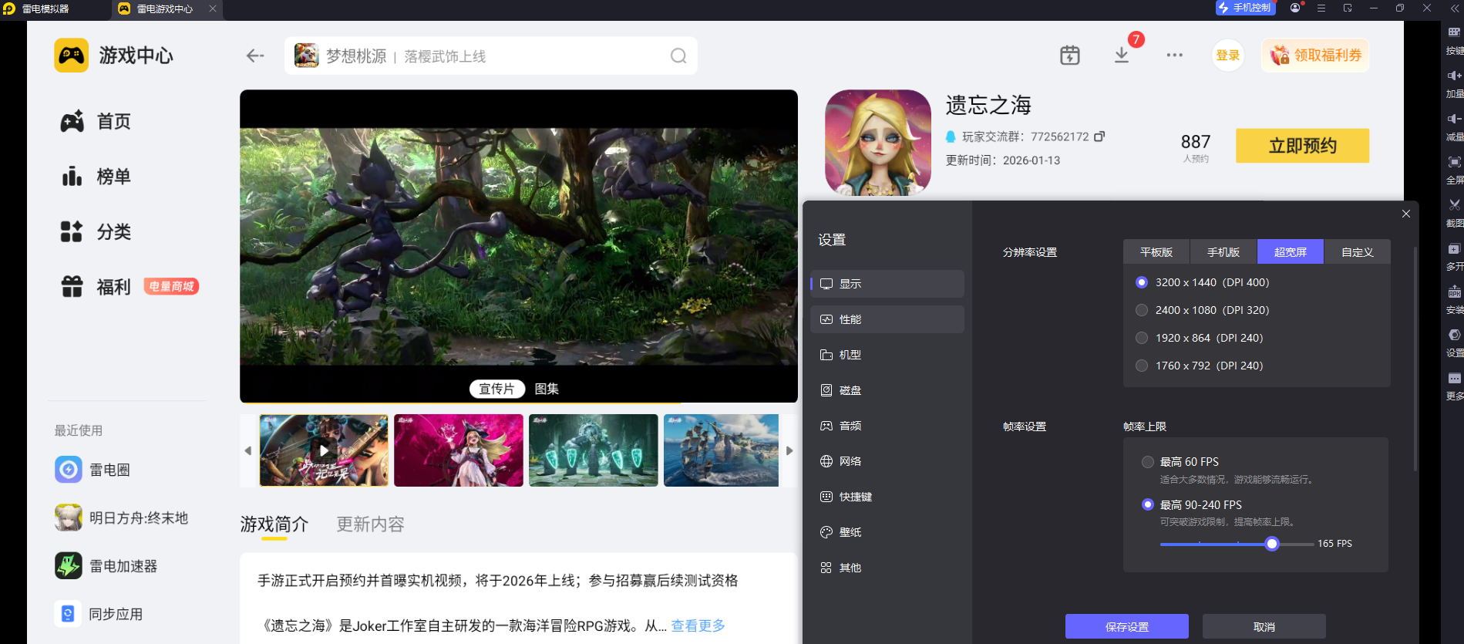The image size is (1464, 644).
Task: Click 领取福利券 coupon button
Action: tap(1316, 56)
